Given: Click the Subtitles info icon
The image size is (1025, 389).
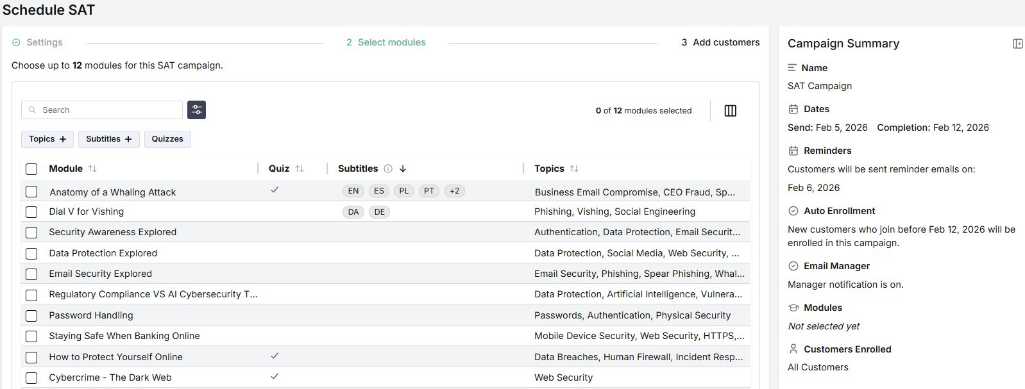Looking at the screenshot, I should coord(388,169).
